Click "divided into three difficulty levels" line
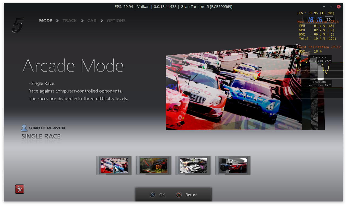This screenshot has width=347, height=206. (78, 99)
